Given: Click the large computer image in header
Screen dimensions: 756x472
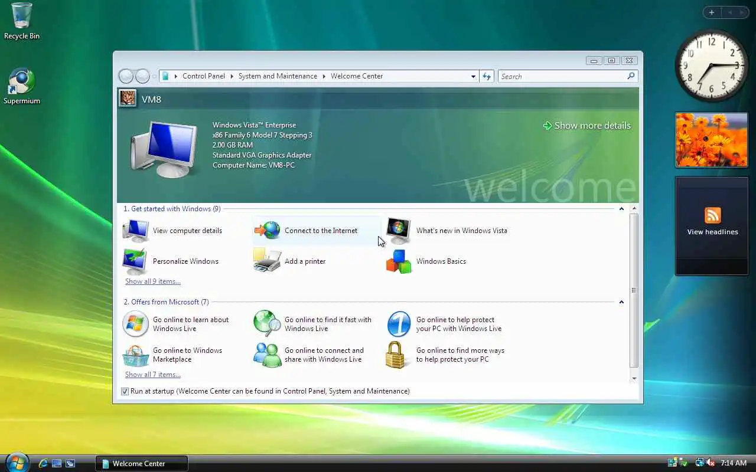Looking at the screenshot, I should point(164,149).
